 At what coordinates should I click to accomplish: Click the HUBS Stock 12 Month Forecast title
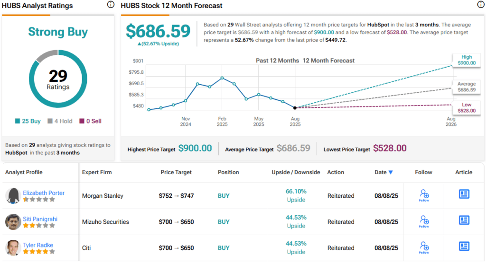tap(171, 6)
